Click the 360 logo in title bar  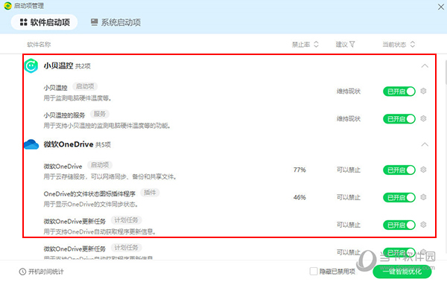(x=7, y=5)
